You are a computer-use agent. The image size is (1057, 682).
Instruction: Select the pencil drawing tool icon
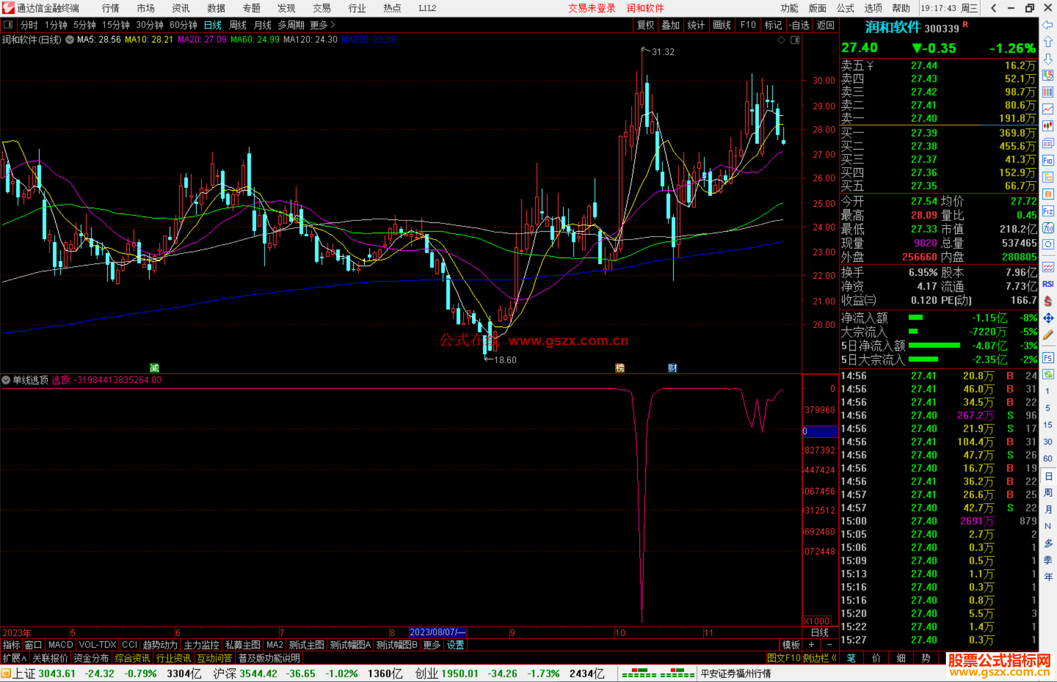pyautogui.click(x=1048, y=335)
